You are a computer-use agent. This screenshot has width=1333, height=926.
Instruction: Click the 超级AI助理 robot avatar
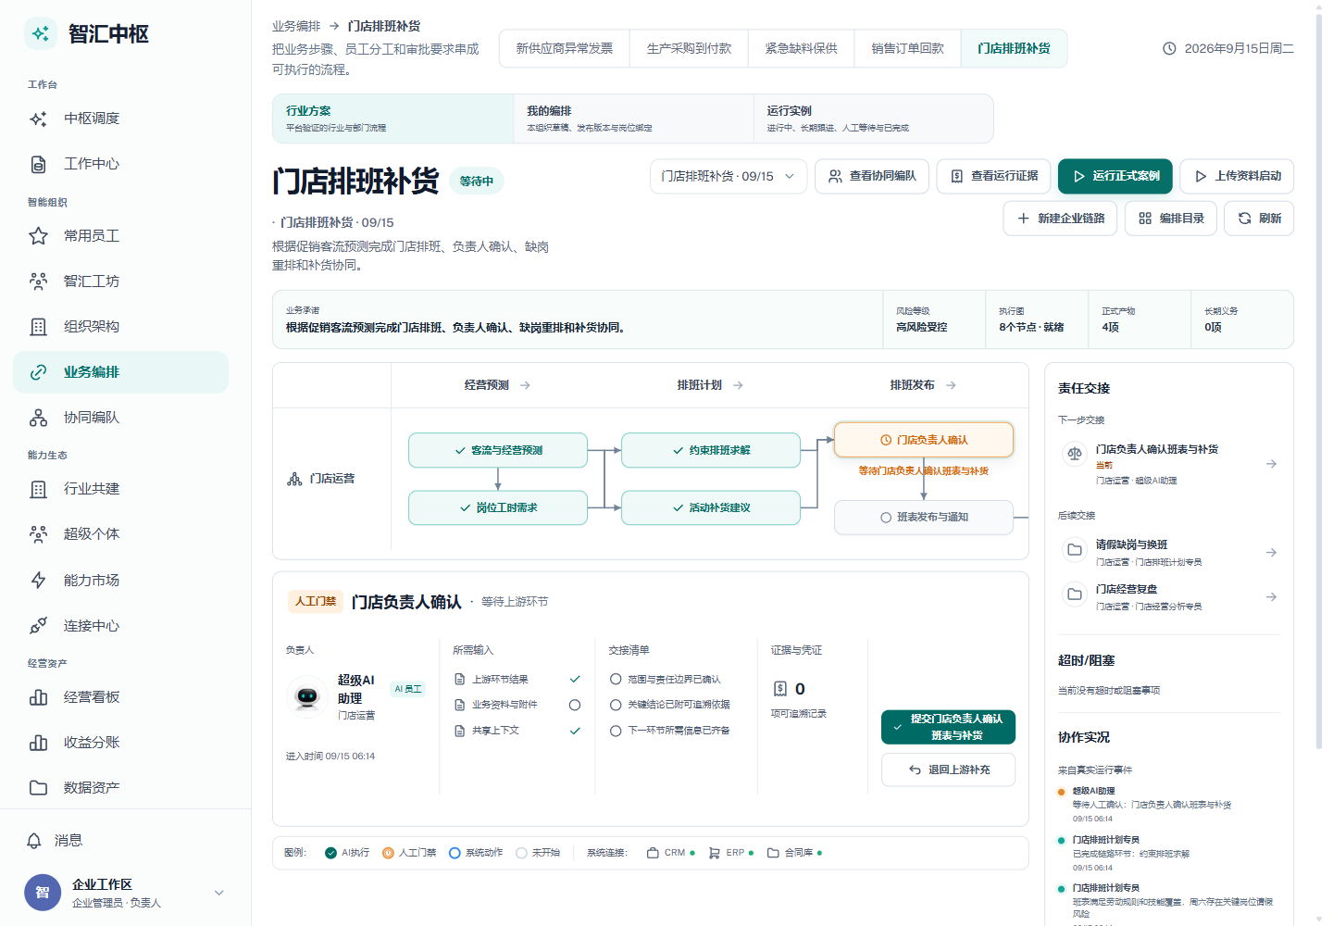307,696
